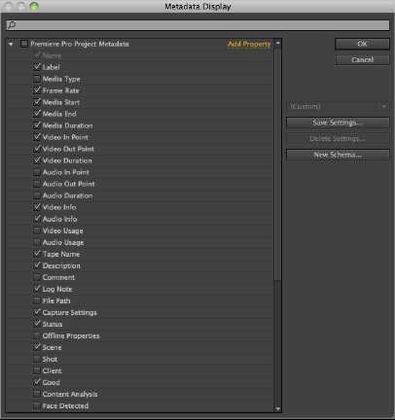Uncheck the Label checkbox
The image size is (395, 420).
[x=37, y=67]
